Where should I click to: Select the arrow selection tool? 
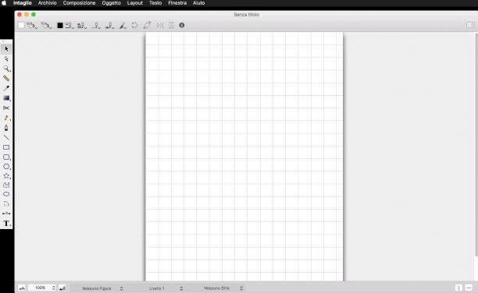pos(6,49)
